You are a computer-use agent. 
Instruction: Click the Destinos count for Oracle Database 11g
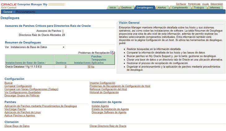point(65,66)
